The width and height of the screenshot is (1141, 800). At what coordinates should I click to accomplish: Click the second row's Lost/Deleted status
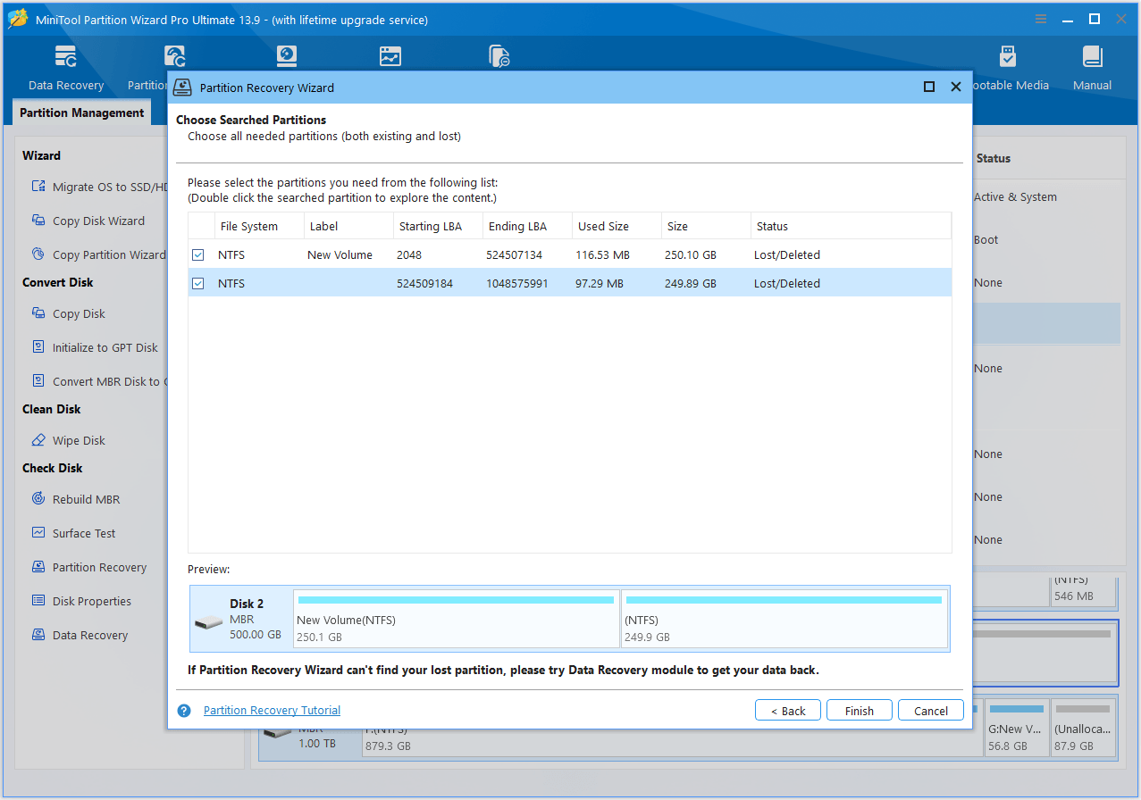point(787,283)
